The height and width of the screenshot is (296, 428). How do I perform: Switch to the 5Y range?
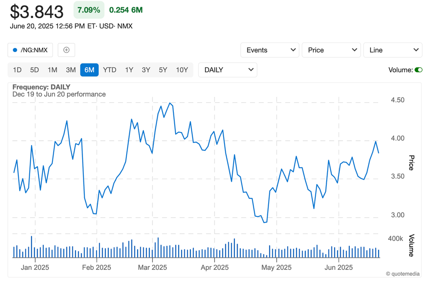pyautogui.click(x=163, y=70)
